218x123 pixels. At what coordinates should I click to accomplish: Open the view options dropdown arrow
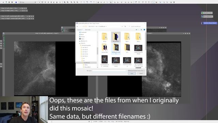(138, 30)
